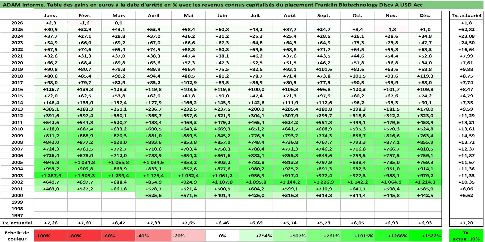The height and width of the screenshot is (242, 485).
Task: Select the '+177,9' cell for Avril 2014
Action: 153,103
